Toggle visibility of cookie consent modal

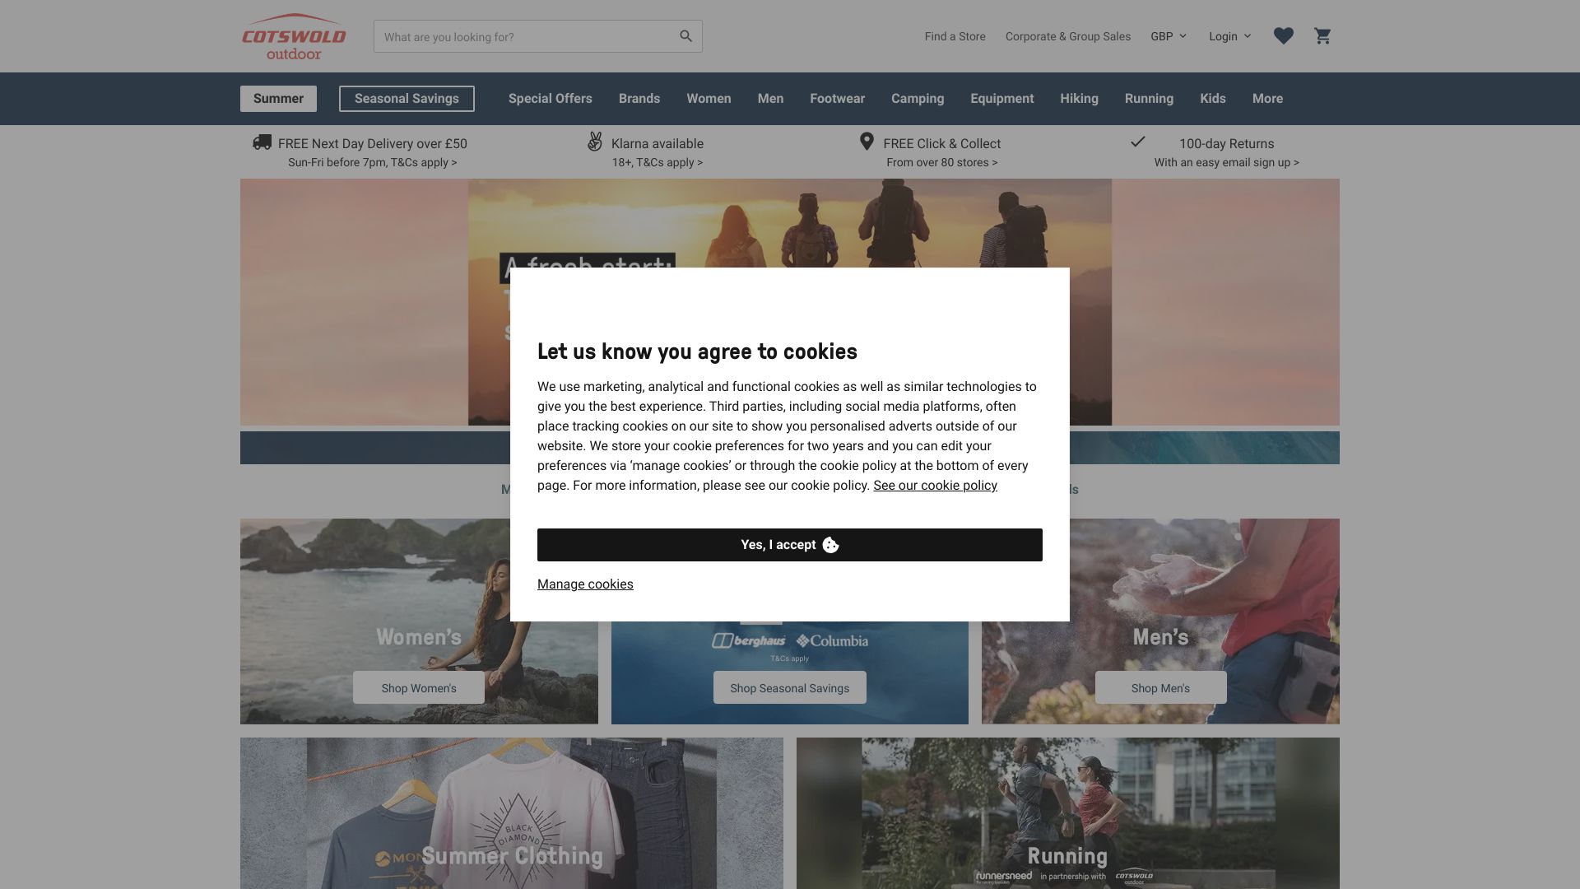(790, 544)
